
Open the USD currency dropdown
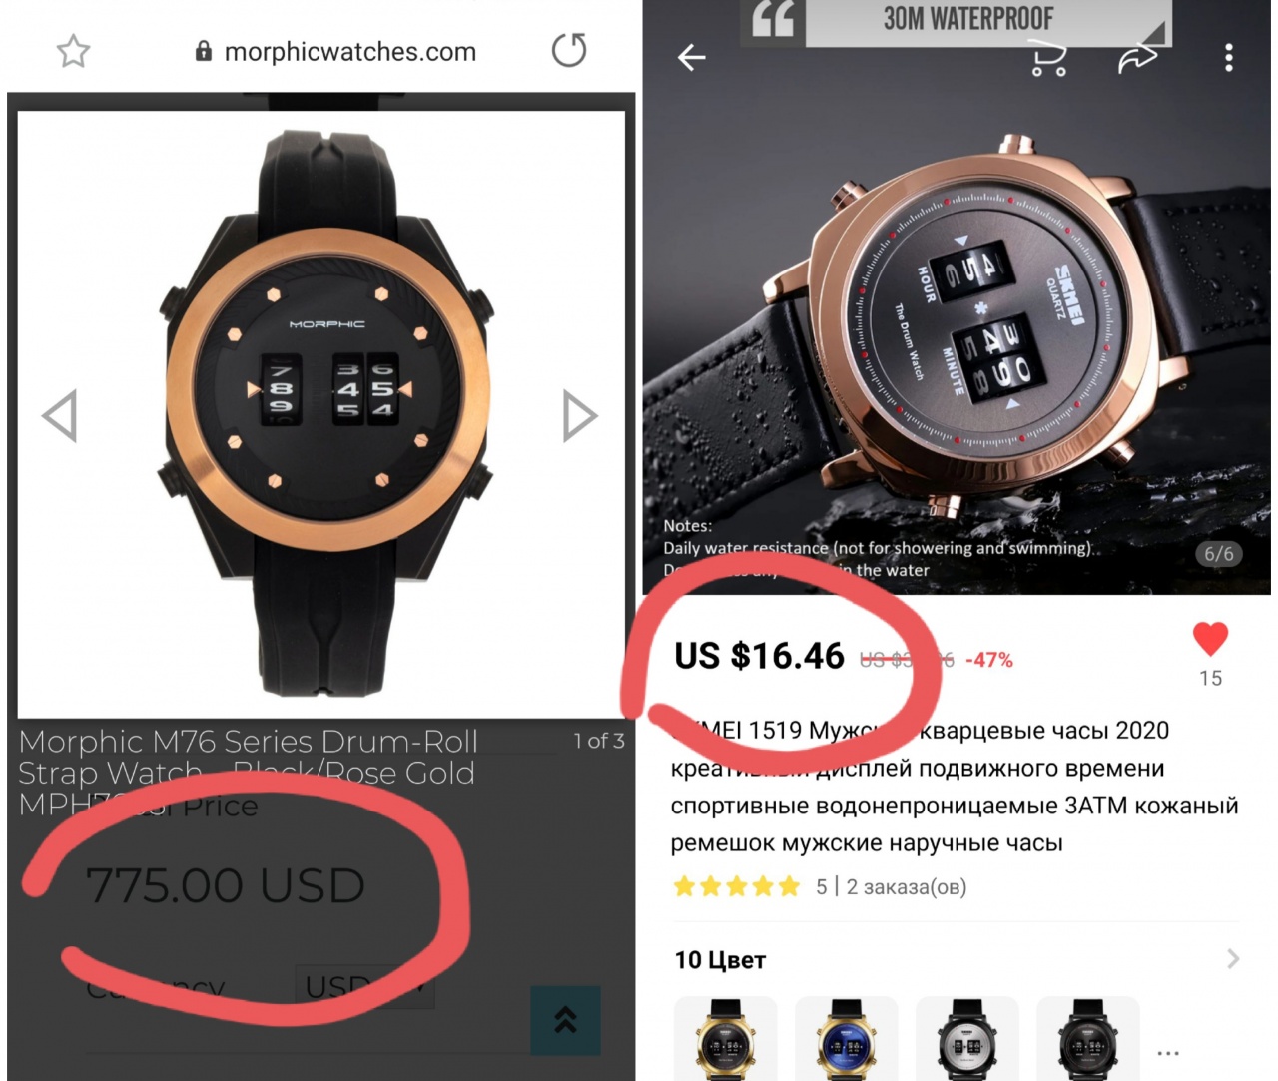364,987
